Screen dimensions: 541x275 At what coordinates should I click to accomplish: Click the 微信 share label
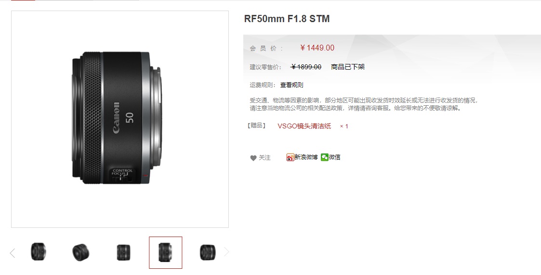click(335, 157)
